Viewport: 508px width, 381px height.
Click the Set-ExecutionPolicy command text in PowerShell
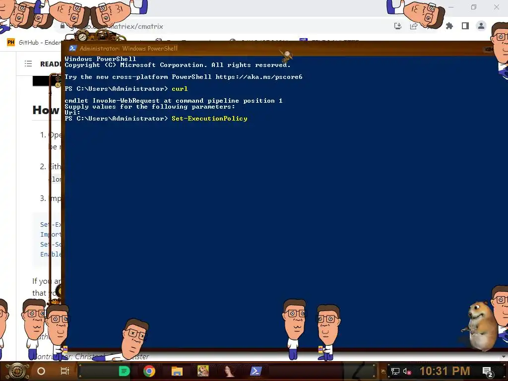209,119
